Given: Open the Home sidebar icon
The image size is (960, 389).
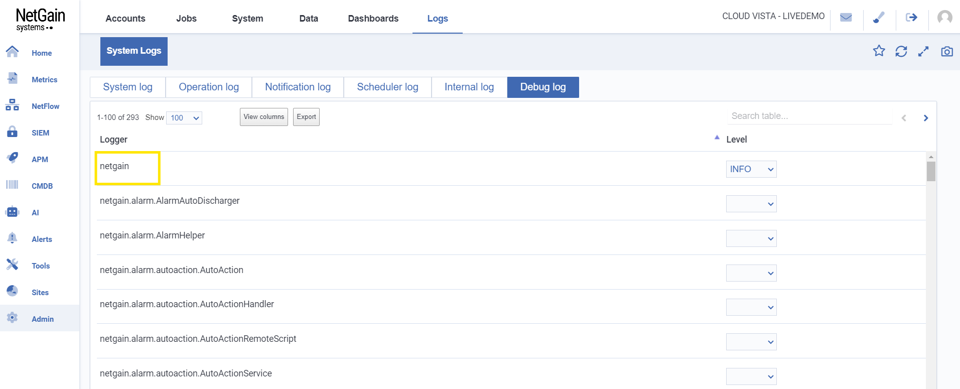Looking at the screenshot, I should pos(12,52).
